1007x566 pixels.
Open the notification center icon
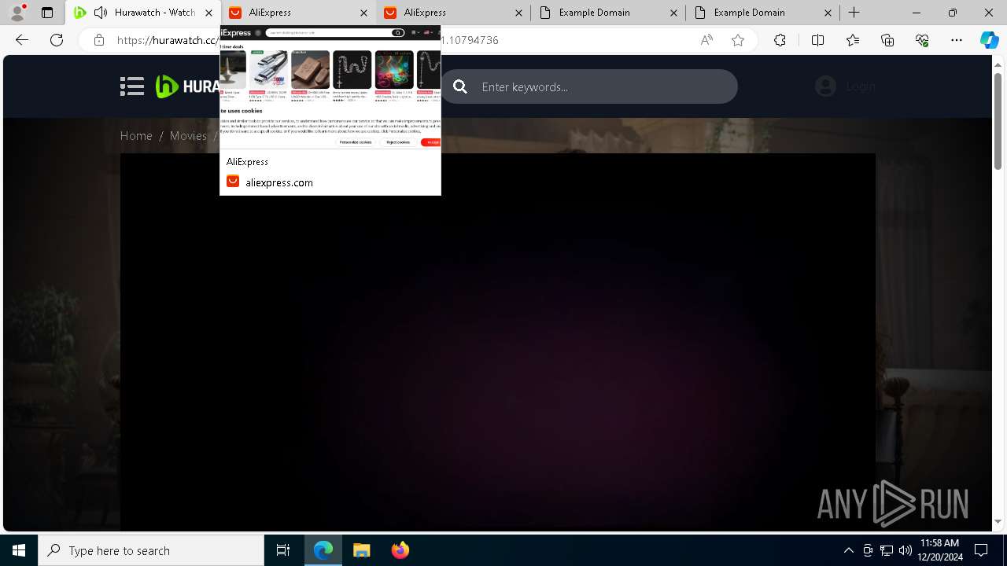point(982,550)
